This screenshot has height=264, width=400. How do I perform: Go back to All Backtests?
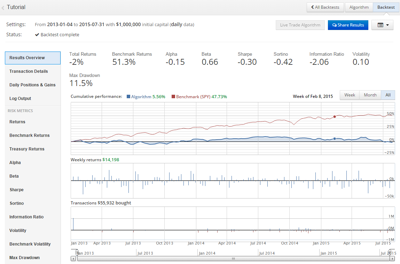pos(325,7)
